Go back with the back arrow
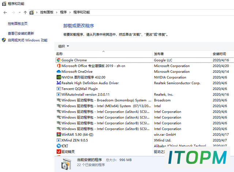Image resolution: width=234 pixels, height=172 pixels. pos(5,12)
